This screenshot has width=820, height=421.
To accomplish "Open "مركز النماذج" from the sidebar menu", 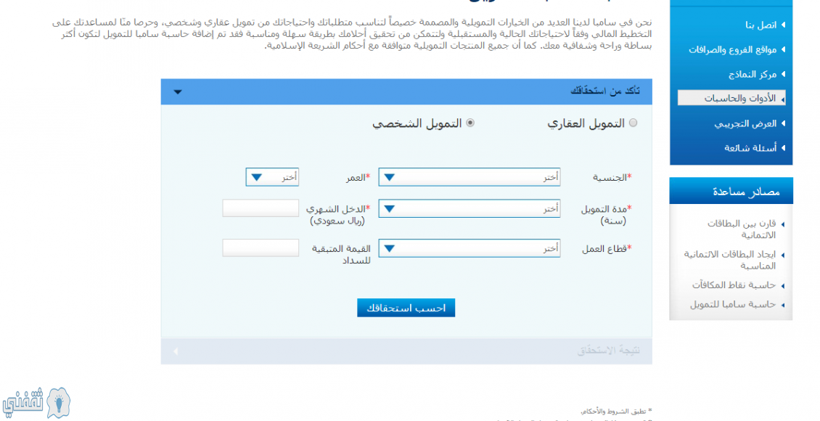I will 753,74.
